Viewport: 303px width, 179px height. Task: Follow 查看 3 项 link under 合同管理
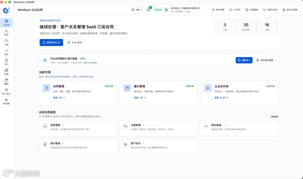[x=59, y=98]
